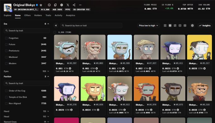Check the Forgotten era filter
Viewport: 215px width, 123px height.
coord(6,38)
